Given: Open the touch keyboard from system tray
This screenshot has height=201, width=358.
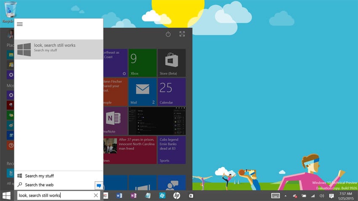Looking at the screenshot, I should [x=275, y=196].
